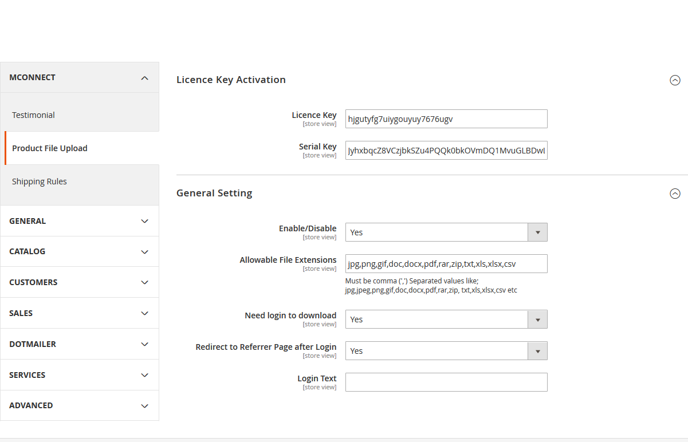
Task: Collapse the Licence Key Activation section icon
Action: (x=675, y=80)
